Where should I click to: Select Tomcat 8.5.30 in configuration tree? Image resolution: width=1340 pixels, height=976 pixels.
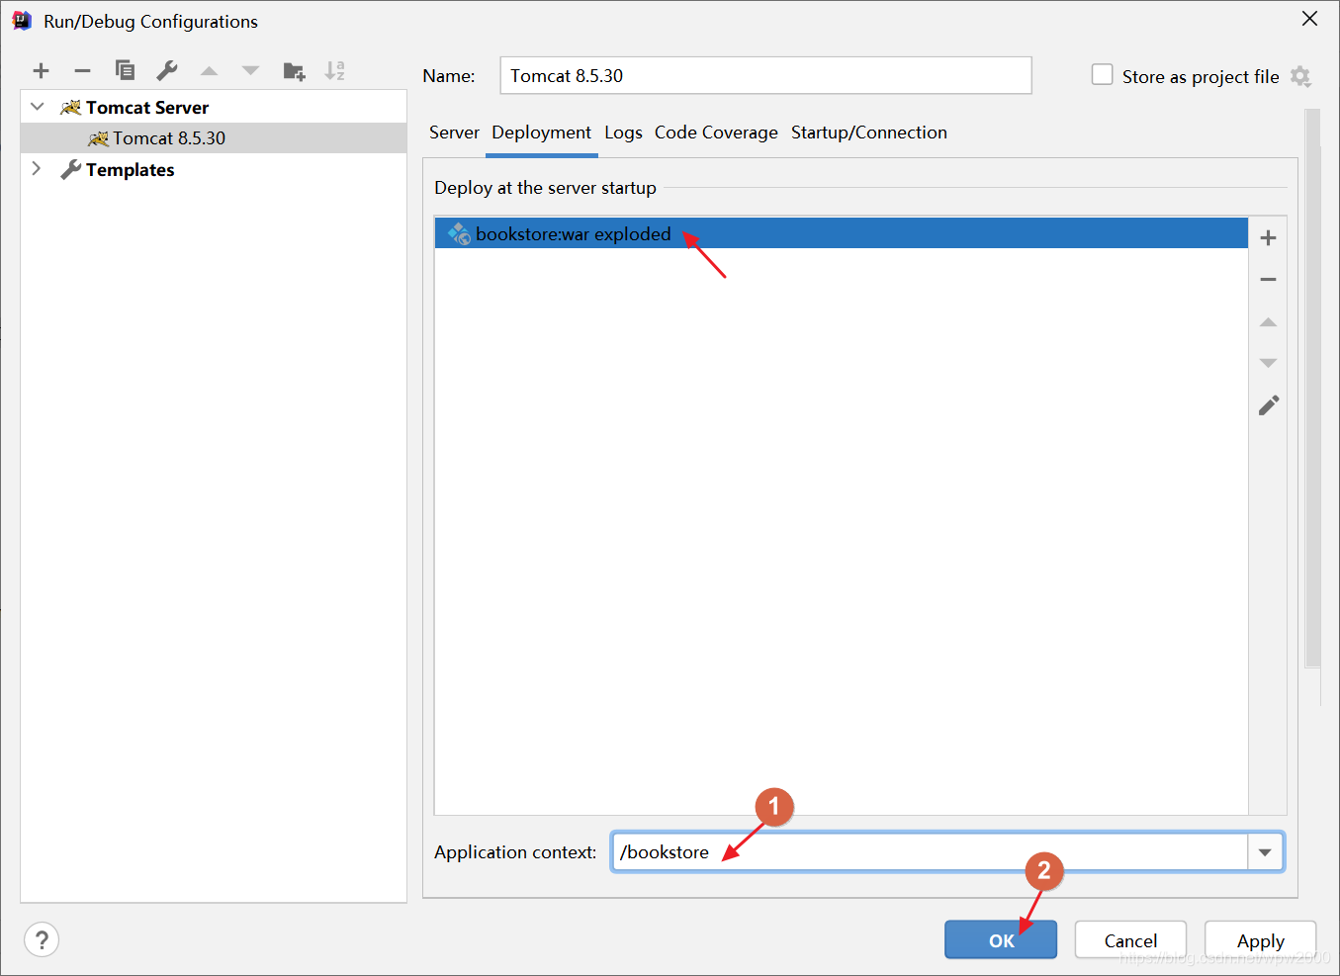pyautogui.click(x=214, y=138)
